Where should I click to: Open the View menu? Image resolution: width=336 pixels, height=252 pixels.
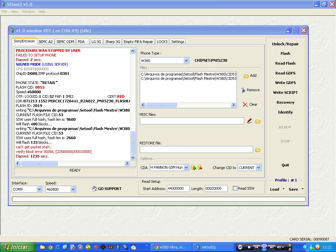[14, 11]
